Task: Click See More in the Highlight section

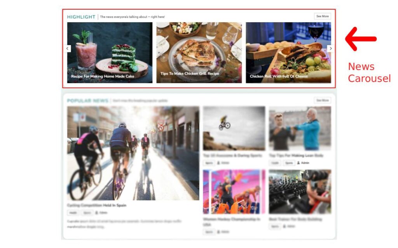Action: click(322, 16)
